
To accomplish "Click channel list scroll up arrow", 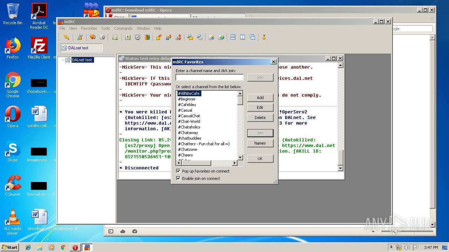I will click(240, 93).
